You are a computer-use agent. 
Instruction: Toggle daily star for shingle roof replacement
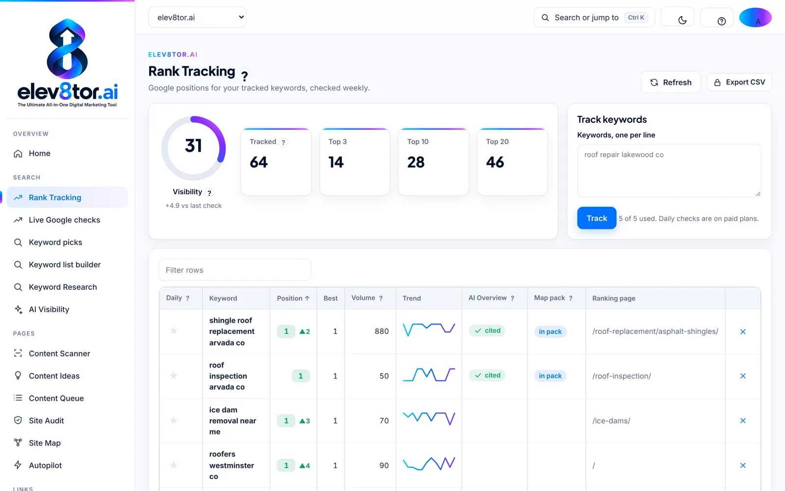[174, 331]
